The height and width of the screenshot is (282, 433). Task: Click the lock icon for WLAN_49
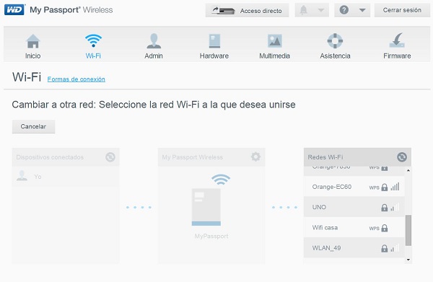(385, 248)
